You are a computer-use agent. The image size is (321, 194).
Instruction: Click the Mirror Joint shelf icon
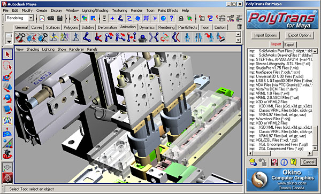154,37
